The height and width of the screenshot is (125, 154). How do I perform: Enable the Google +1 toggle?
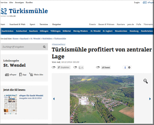coord(75,67)
